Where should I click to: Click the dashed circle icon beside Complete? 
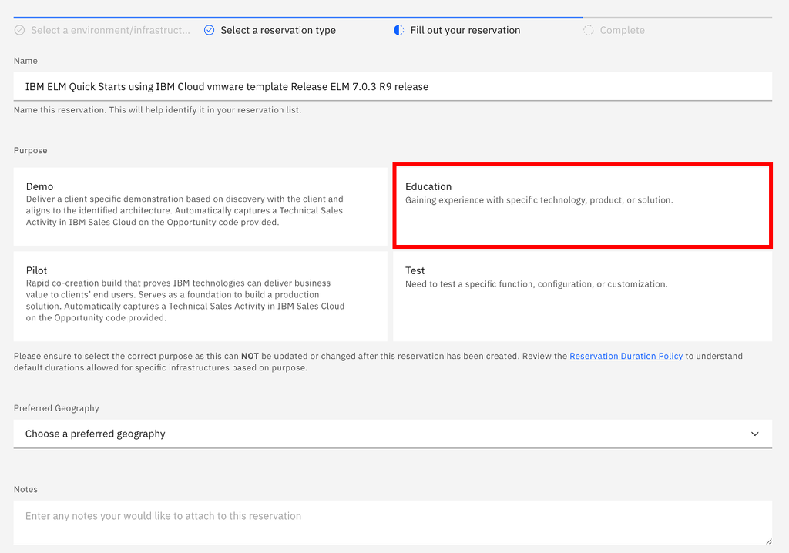pos(588,30)
